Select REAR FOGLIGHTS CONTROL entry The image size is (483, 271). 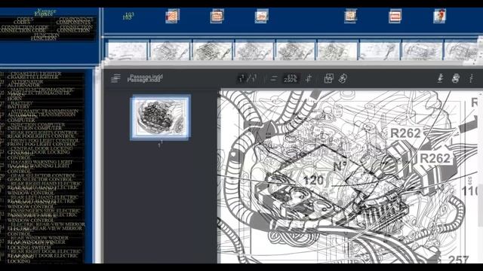pyautogui.click(x=42, y=134)
